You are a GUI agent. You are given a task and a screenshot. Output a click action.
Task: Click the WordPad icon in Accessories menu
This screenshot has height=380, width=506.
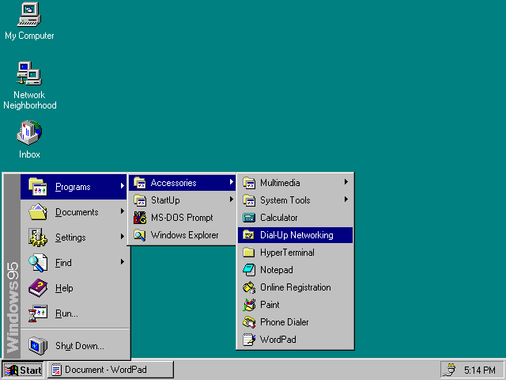coord(249,340)
